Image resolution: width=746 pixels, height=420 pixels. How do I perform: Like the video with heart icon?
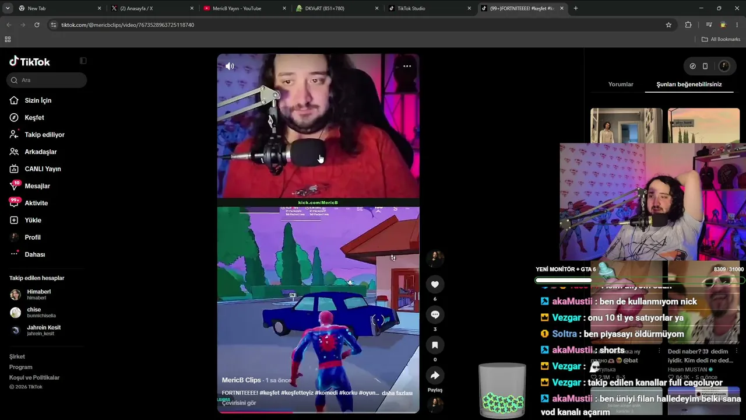pyautogui.click(x=435, y=284)
